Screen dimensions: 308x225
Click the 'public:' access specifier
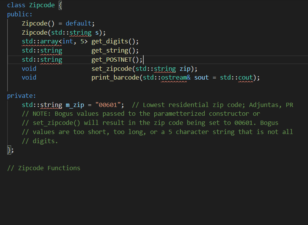click(x=20, y=14)
